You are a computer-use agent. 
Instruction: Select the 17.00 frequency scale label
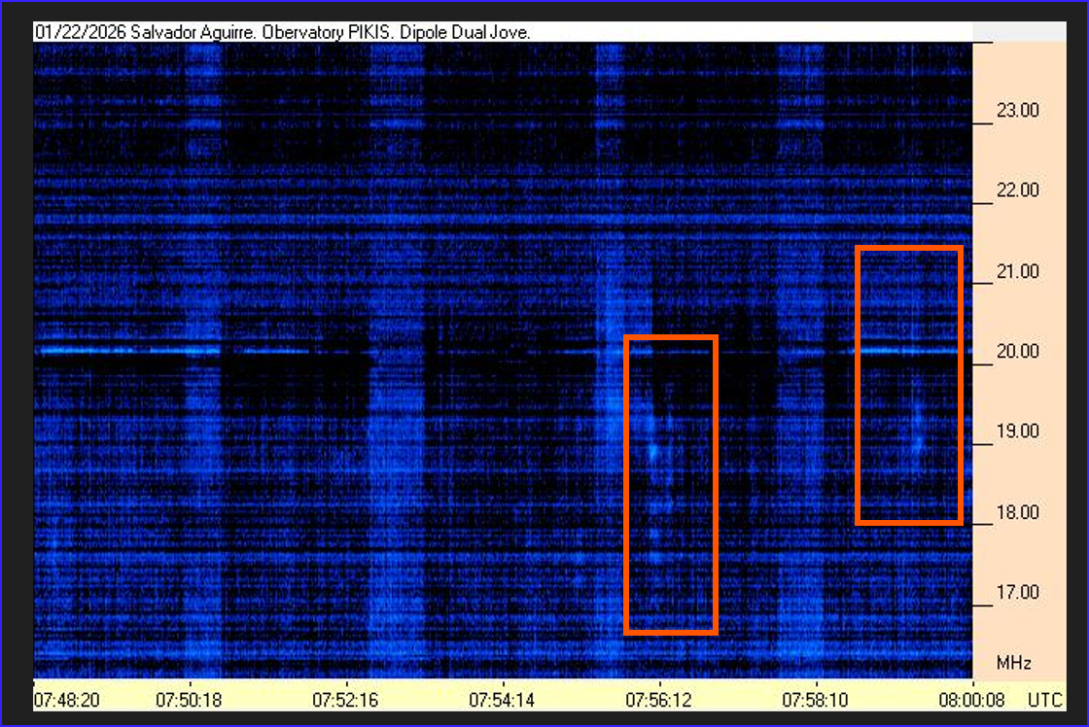click(x=1017, y=592)
